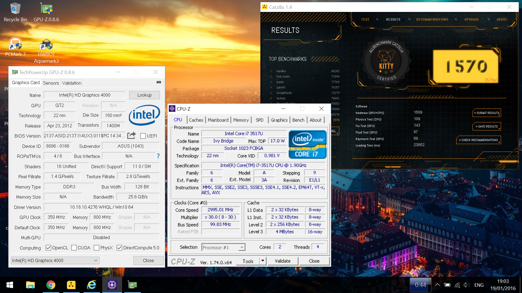Click the Intel Core i7 badge in CPU-Z
Screen dimensions: 522x293
[x=307, y=144]
